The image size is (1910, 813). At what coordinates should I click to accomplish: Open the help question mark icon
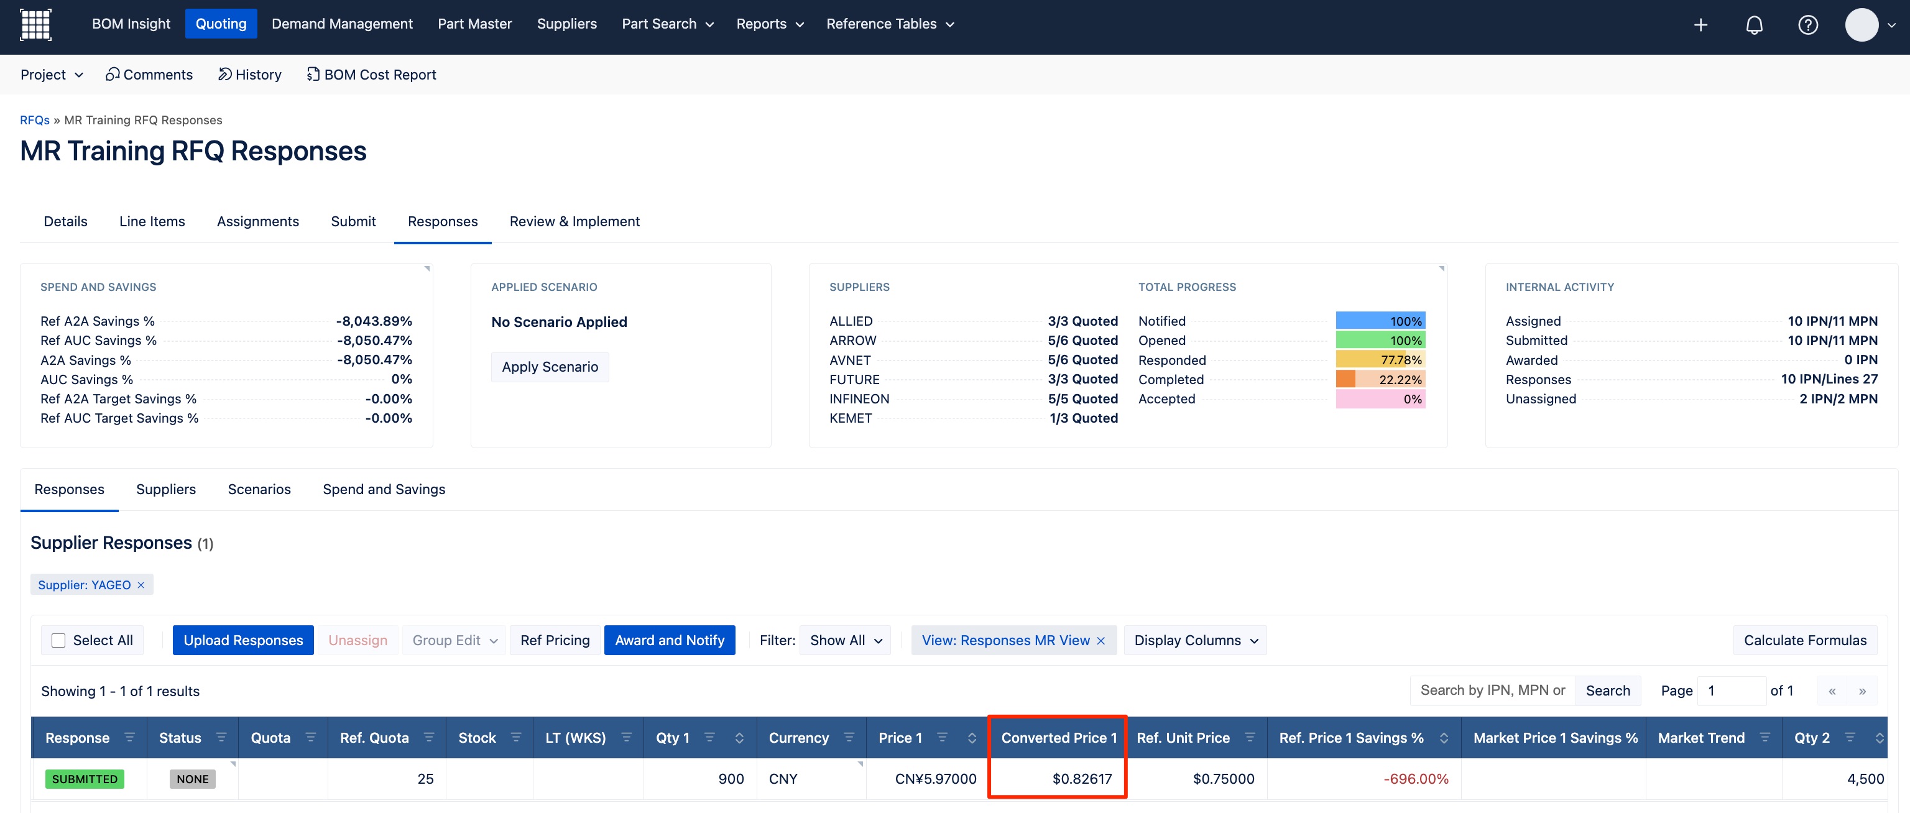click(1807, 25)
